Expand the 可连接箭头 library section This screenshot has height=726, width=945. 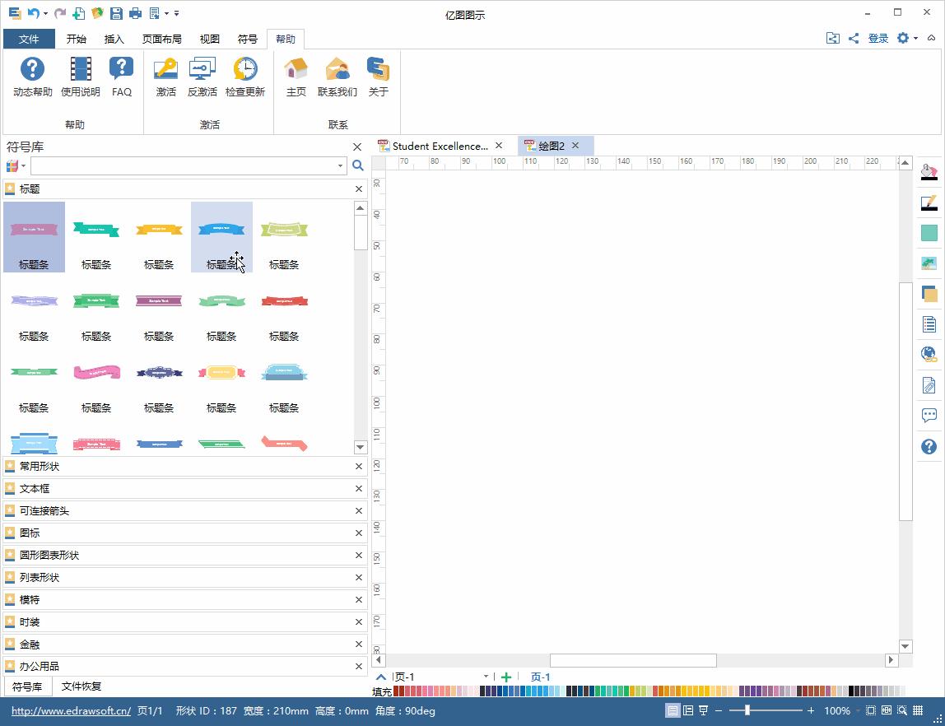44,511
